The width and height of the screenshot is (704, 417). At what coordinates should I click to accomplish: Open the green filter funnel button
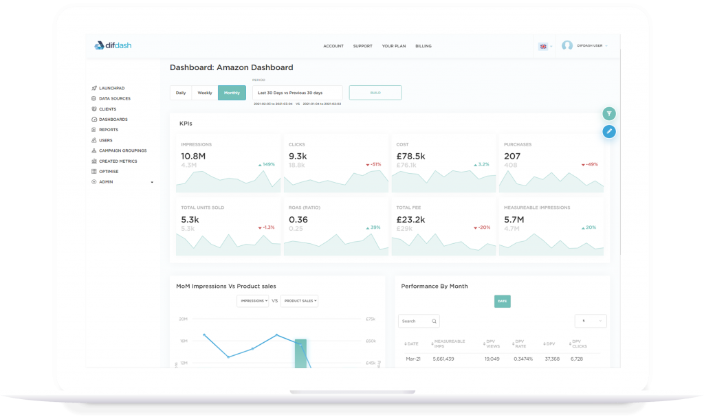click(x=609, y=113)
